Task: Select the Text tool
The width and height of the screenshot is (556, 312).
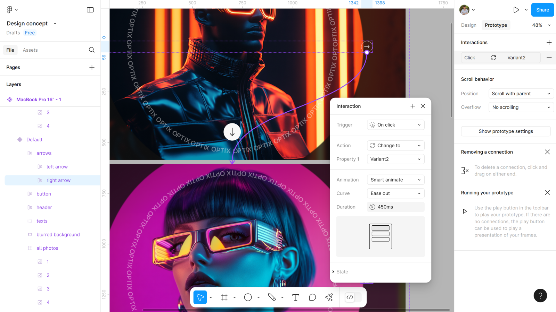Action: coord(296,297)
